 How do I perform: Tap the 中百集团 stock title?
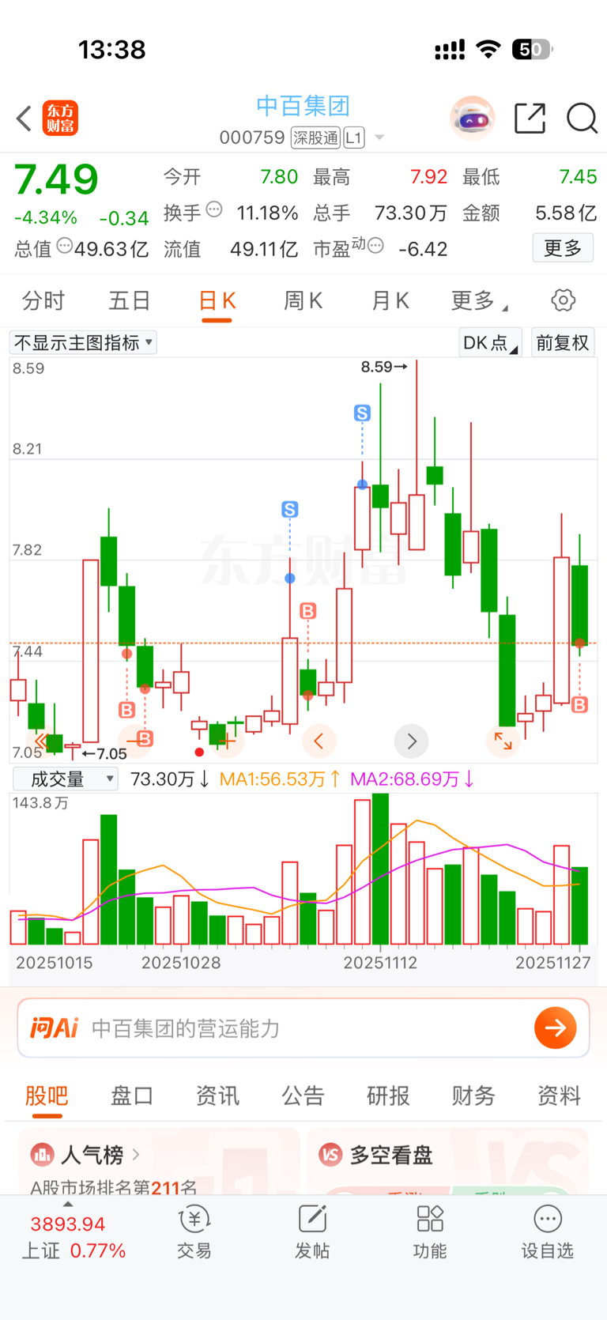pyautogui.click(x=303, y=106)
